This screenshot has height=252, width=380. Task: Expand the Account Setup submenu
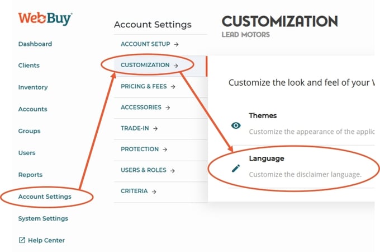coord(150,43)
